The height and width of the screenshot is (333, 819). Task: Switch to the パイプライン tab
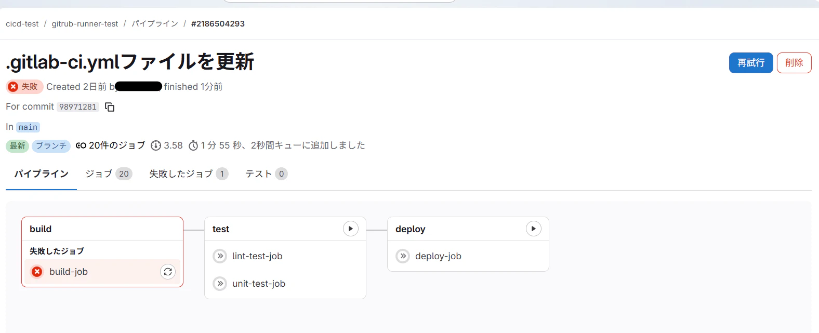point(41,174)
